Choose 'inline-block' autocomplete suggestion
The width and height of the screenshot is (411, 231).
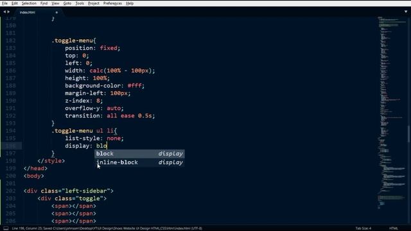[139, 162]
